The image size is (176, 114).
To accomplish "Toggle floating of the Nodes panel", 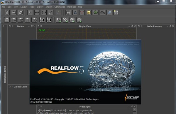I will click(32, 26).
